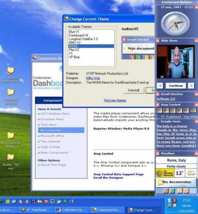Click the Rome, Italy weather location
Viewport: 198px width, 214px height.
tap(176, 160)
